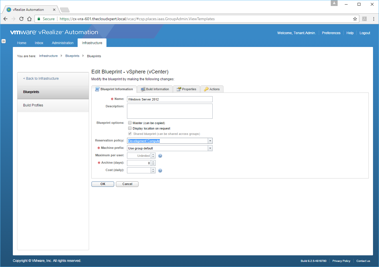Open the Reservation policy dropdown
Viewport: 379px width, 267px height.
(x=210, y=141)
